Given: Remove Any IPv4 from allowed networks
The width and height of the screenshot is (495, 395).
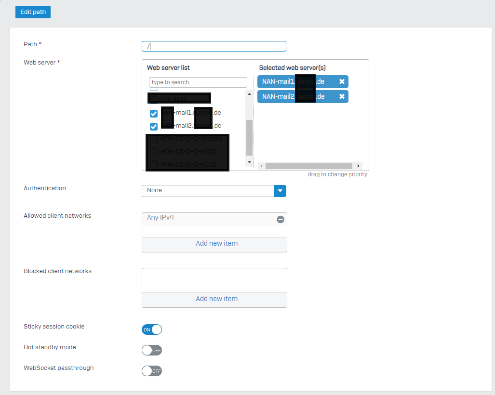Looking at the screenshot, I should 281,219.
